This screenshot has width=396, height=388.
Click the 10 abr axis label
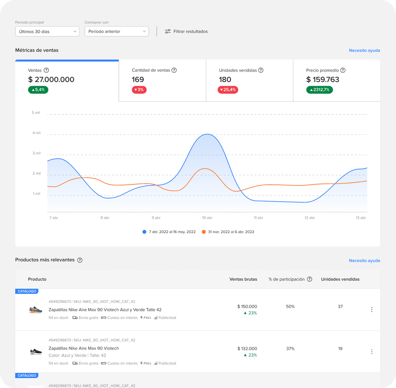(207, 218)
